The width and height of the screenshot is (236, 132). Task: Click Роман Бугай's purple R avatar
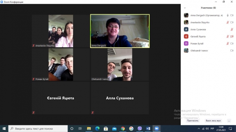click(186, 43)
